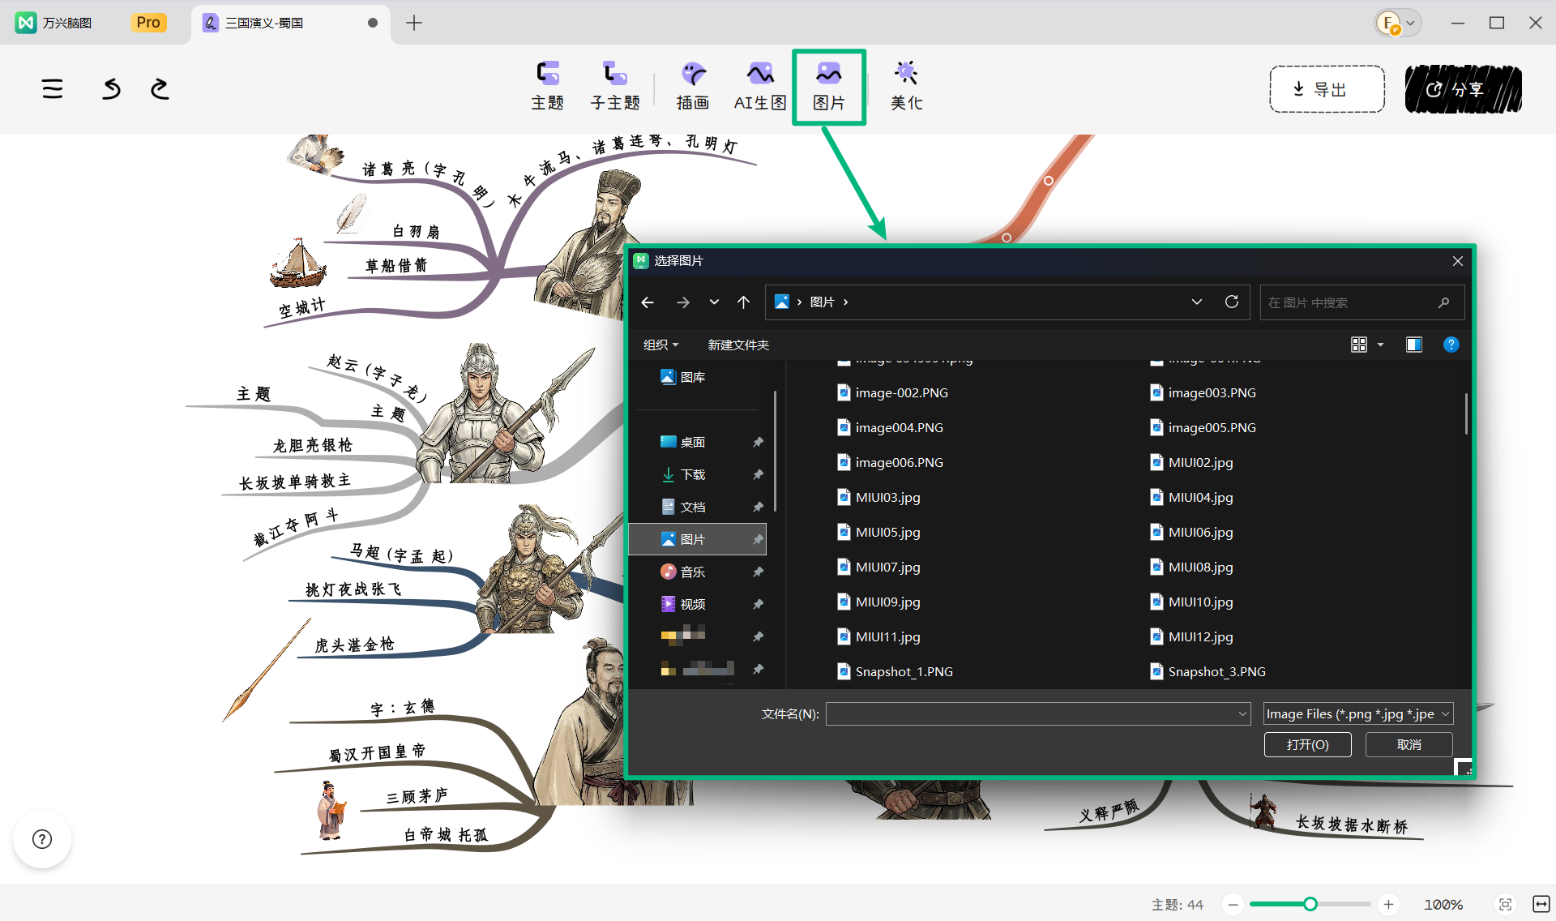Select file image006.PNG

click(891, 462)
